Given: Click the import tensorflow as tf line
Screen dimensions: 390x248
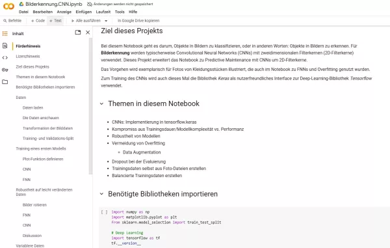Looking at the screenshot, I should 136,238.
